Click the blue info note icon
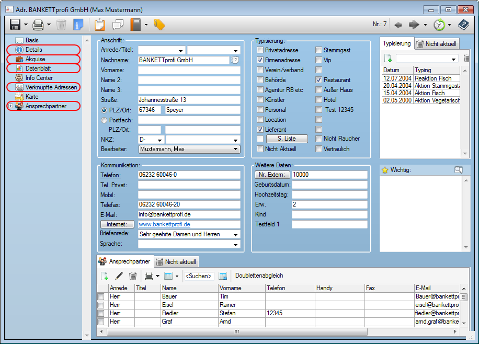Viewport: 479px width, 344px height. pos(78,25)
